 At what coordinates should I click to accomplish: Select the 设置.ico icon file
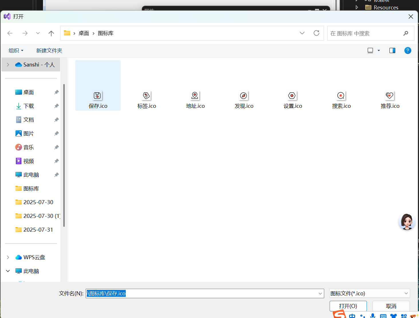(x=292, y=99)
